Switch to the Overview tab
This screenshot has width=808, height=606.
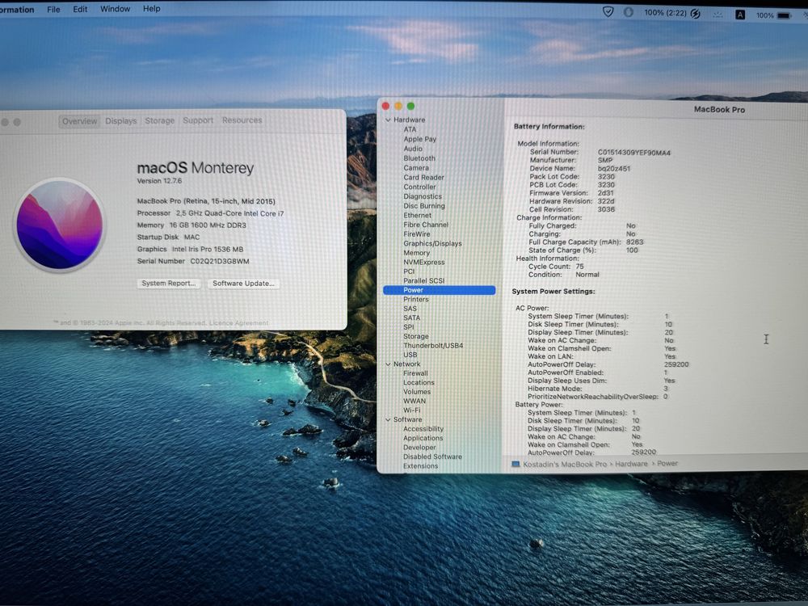[x=79, y=121]
